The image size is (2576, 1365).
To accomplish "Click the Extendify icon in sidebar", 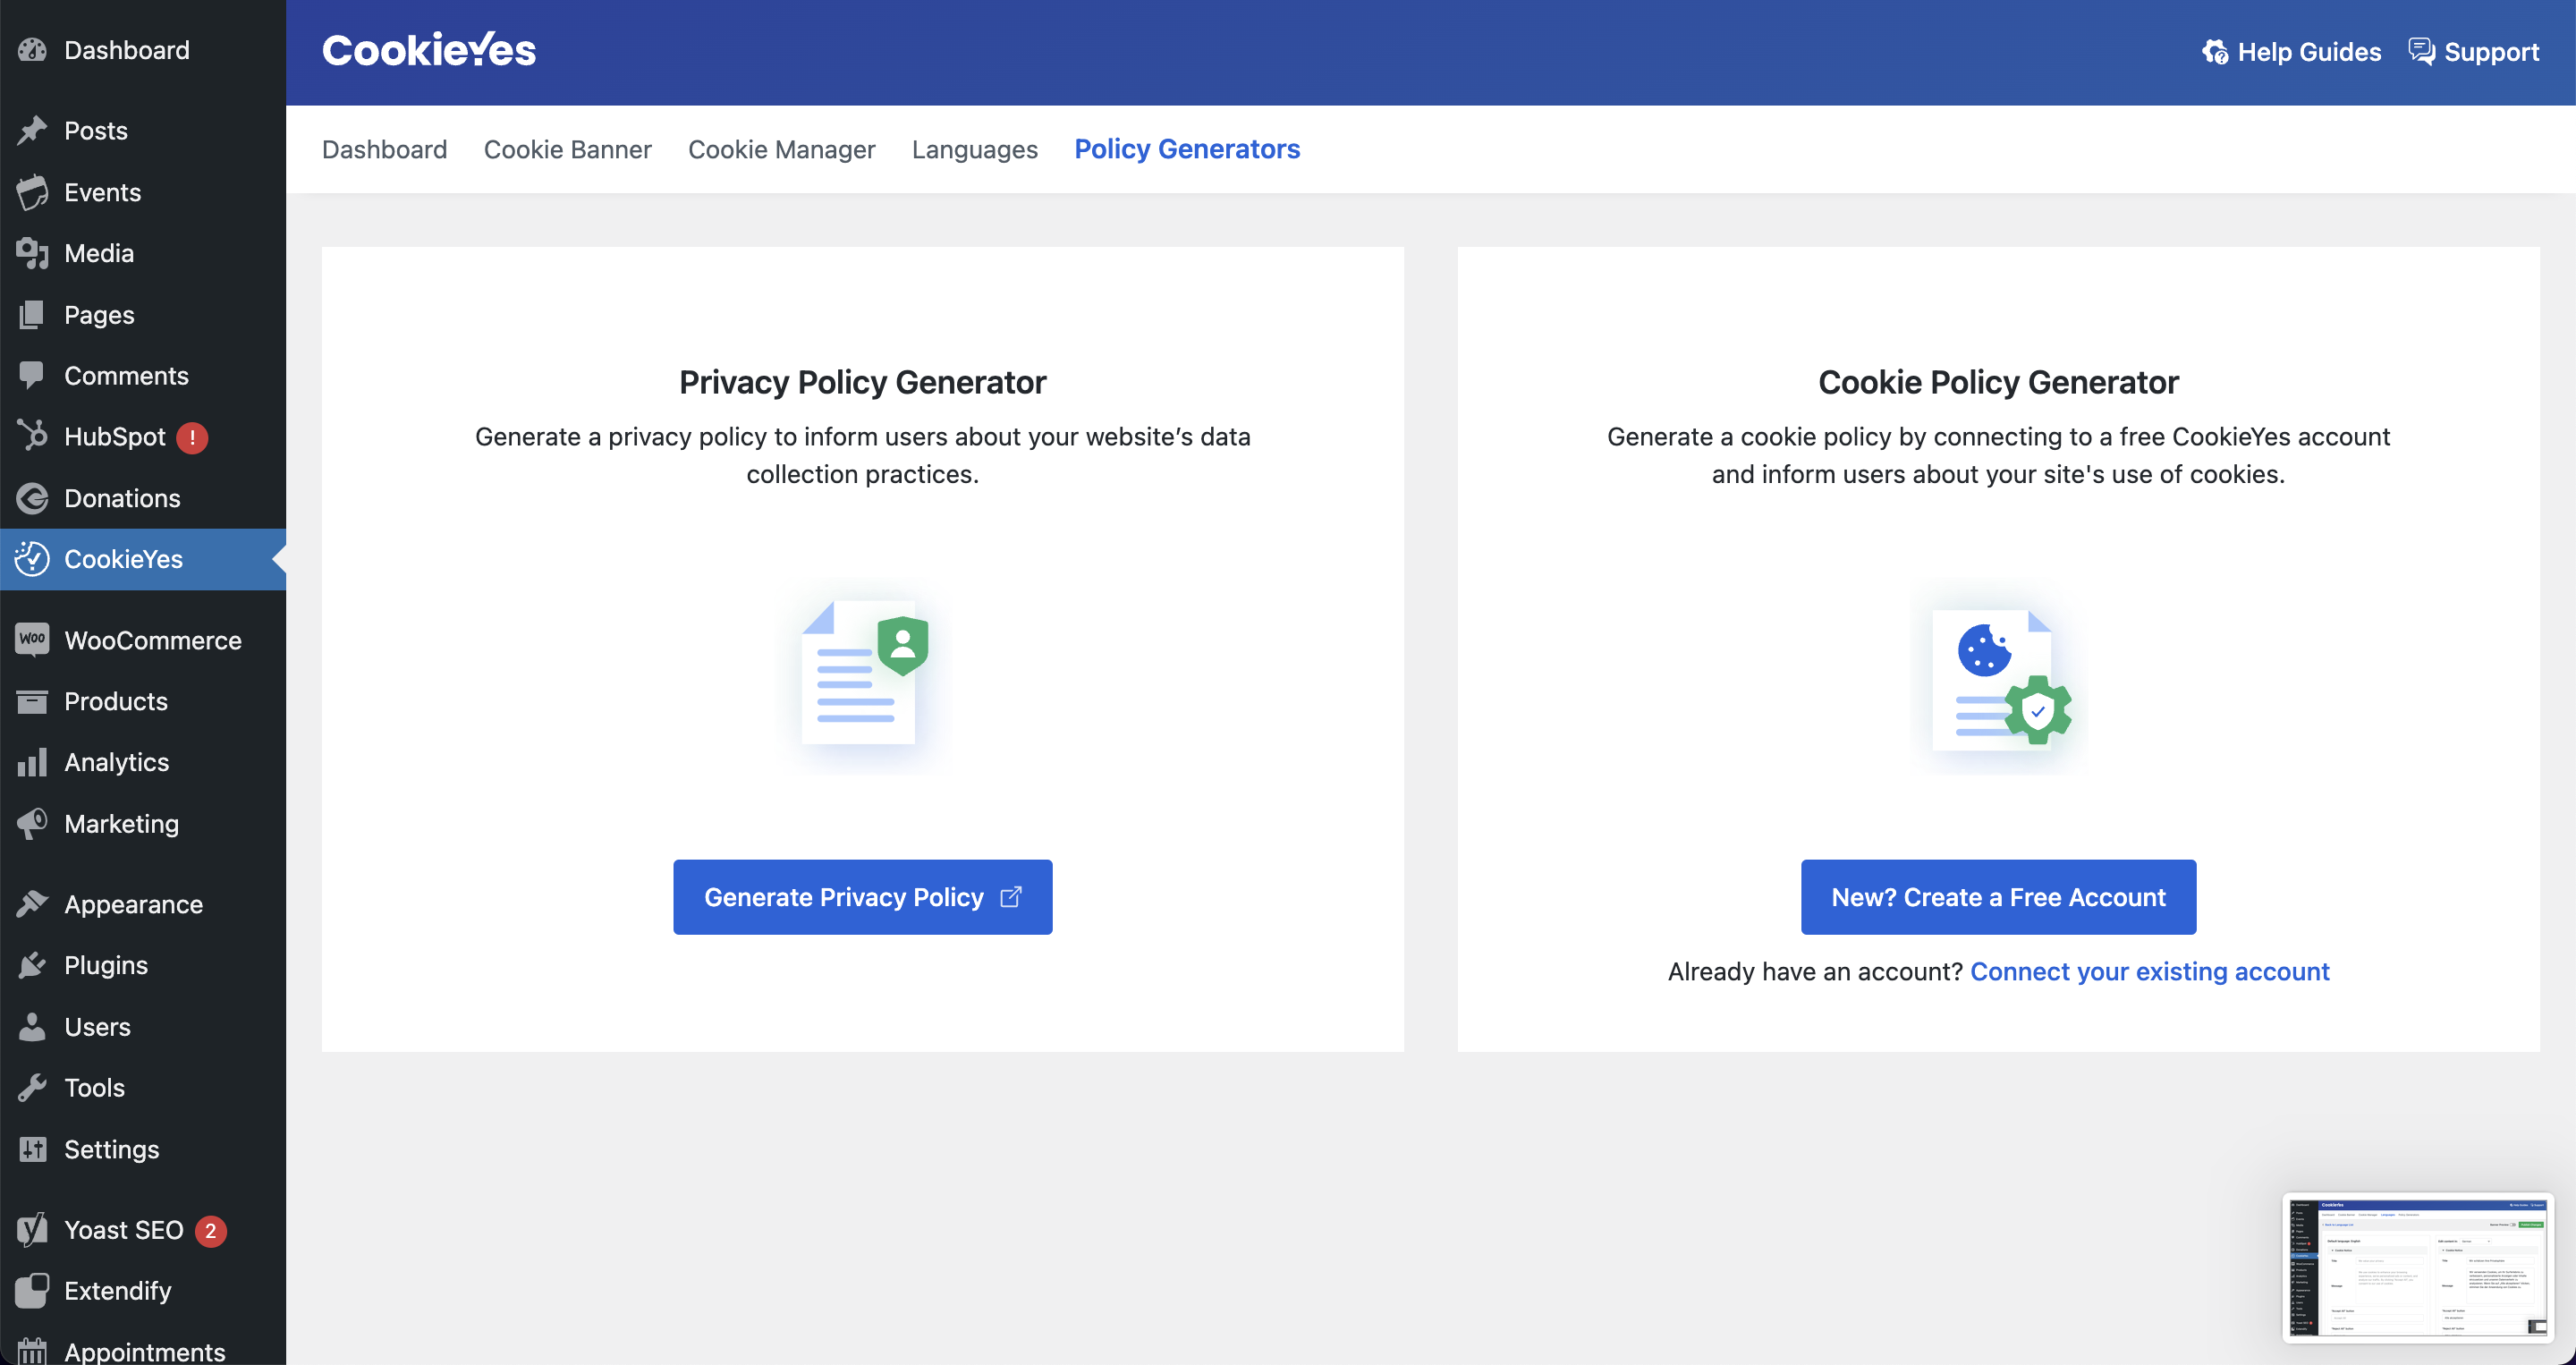I will click(32, 1291).
